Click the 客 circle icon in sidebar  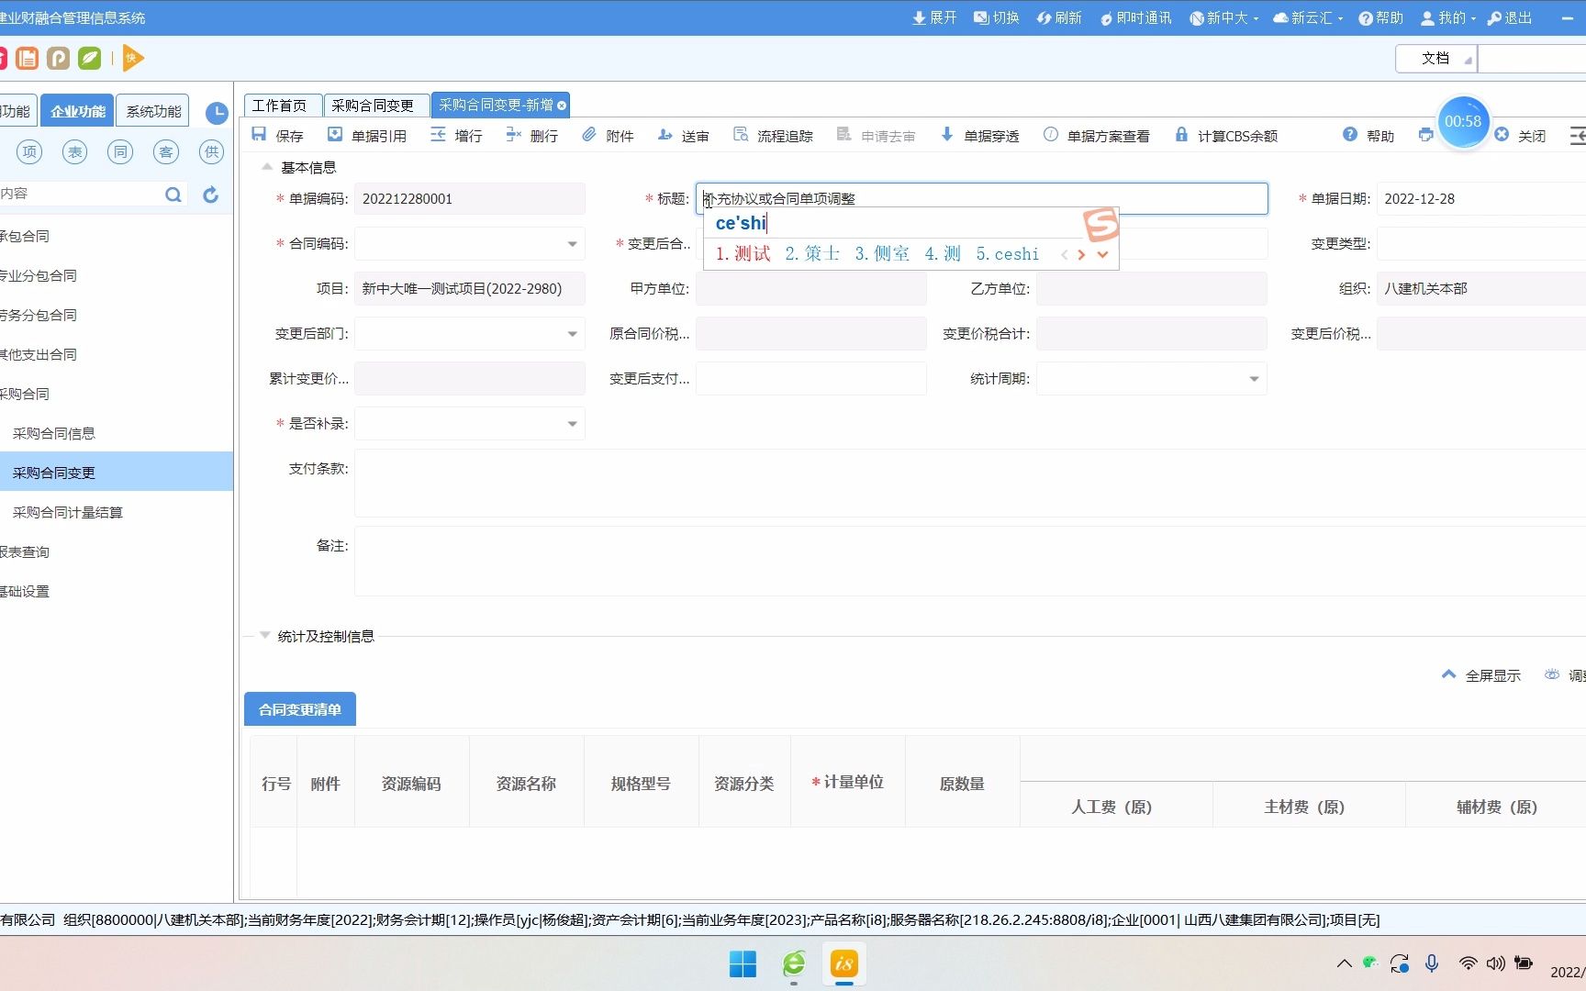pos(166,151)
